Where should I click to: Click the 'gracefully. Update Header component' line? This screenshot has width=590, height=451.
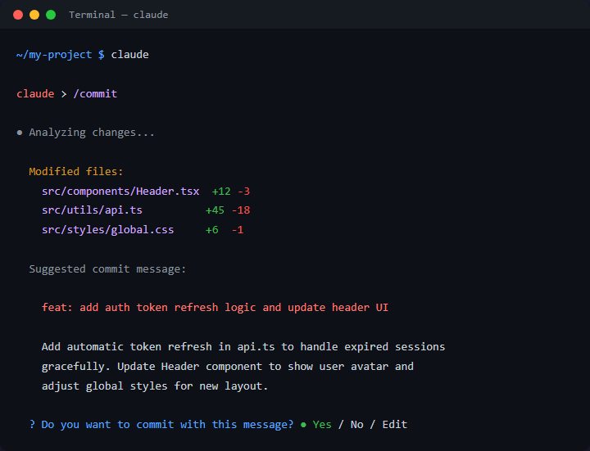228,366
